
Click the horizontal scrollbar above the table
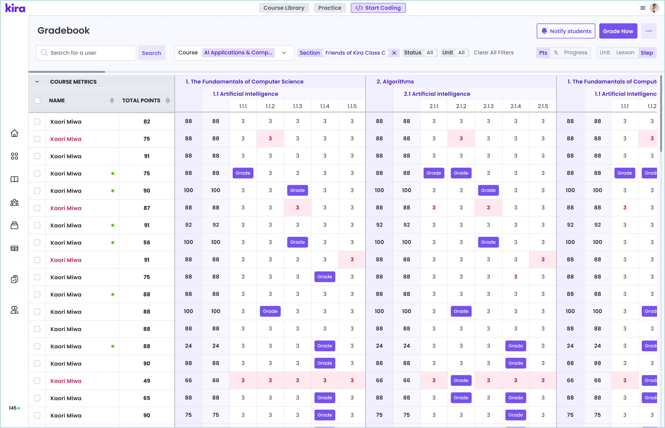67,72
